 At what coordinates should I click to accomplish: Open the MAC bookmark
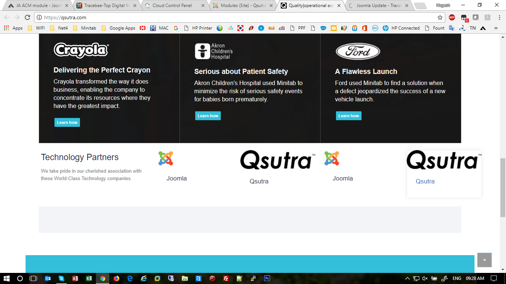(159, 28)
